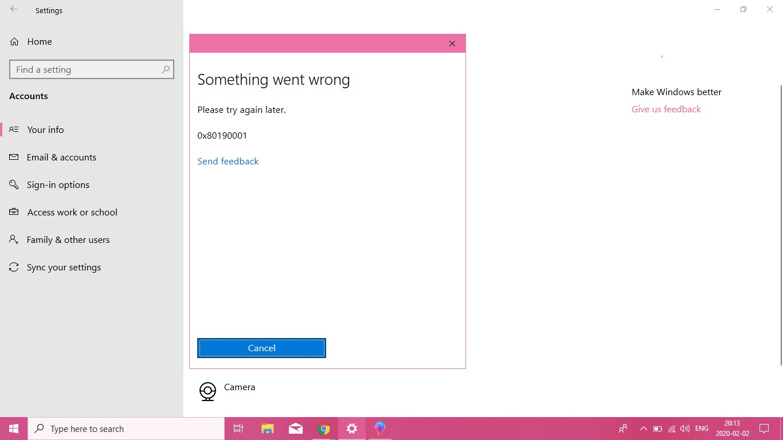Click the Give us feedback link
Image resolution: width=783 pixels, height=440 pixels.
(x=665, y=109)
